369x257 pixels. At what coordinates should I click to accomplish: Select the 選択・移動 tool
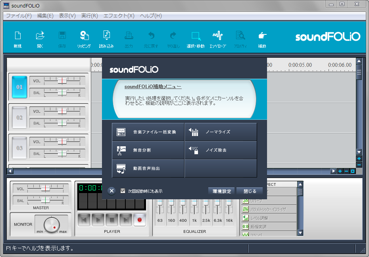[x=196, y=40]
